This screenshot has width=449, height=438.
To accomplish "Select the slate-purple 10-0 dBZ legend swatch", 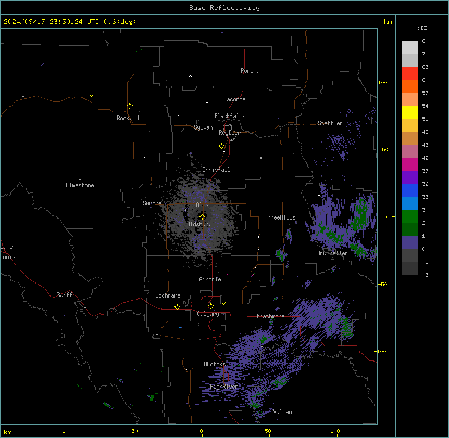I will 409,242.
